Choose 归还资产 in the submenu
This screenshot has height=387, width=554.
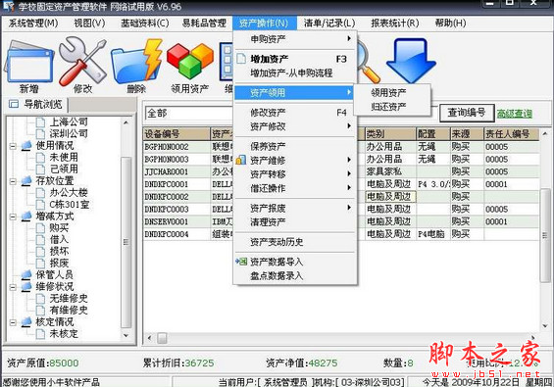click(x=392, y=106)
